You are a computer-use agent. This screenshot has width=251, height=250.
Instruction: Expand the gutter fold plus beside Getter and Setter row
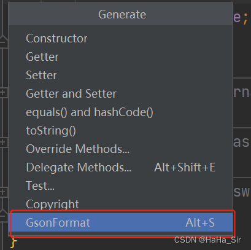pos(3,93)
